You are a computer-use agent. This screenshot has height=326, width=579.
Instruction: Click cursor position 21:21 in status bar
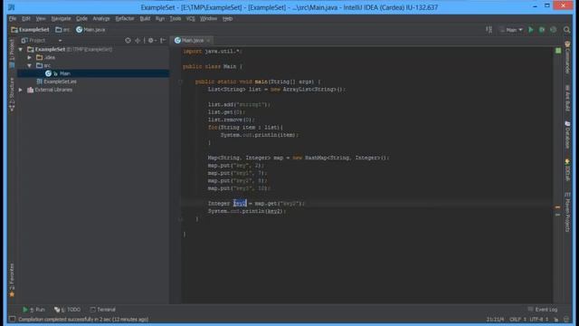[x=495, y=319]
